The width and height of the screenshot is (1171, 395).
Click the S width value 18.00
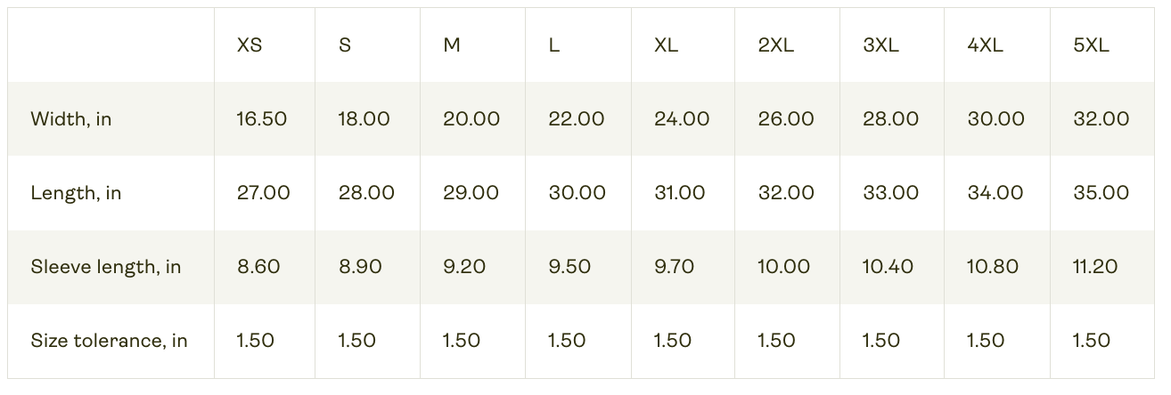pyautogui.click(x=364, y=119)
